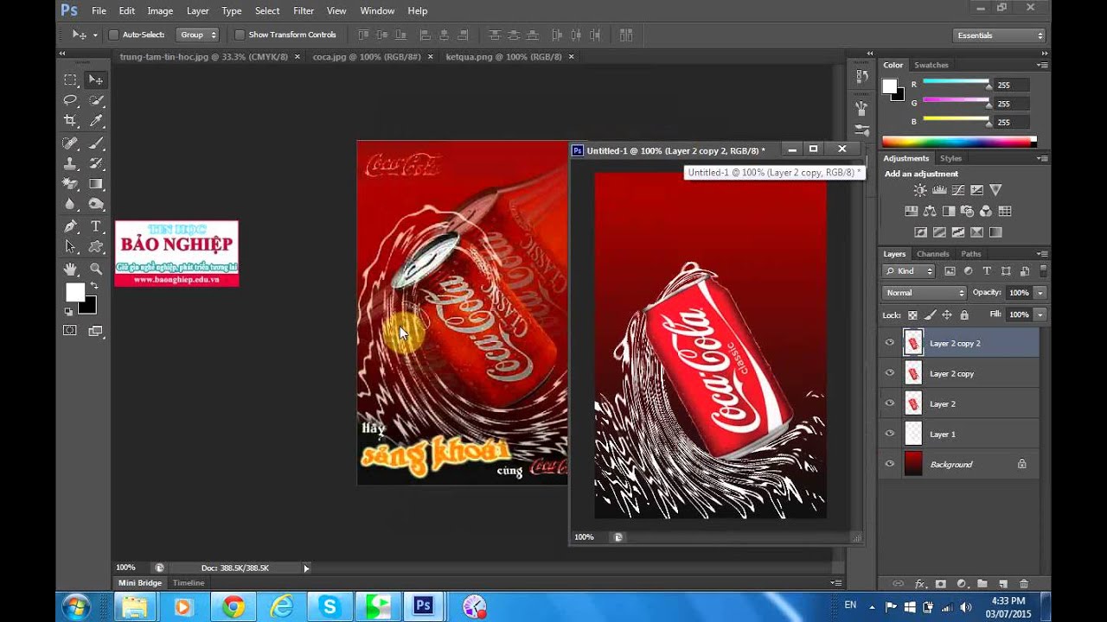
Task: Toggle visibility of Layer 1
Action: (889, 434)
